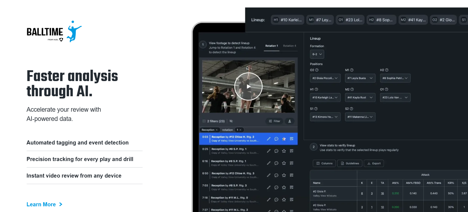Star the 0:25 reception by #8 S.P.
This screenshot has height=212, width=468.
click(x=284, y=151)
